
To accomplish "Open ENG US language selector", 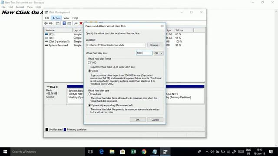I will pyautogui.click(x=248, y=152).
